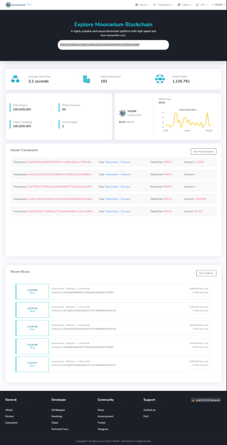Open transaction hash starting 0xb359b04

tap(60, 162)
